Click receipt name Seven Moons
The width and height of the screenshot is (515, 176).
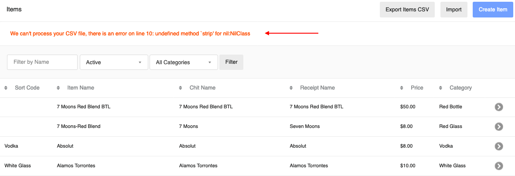(x=304, y=126)
